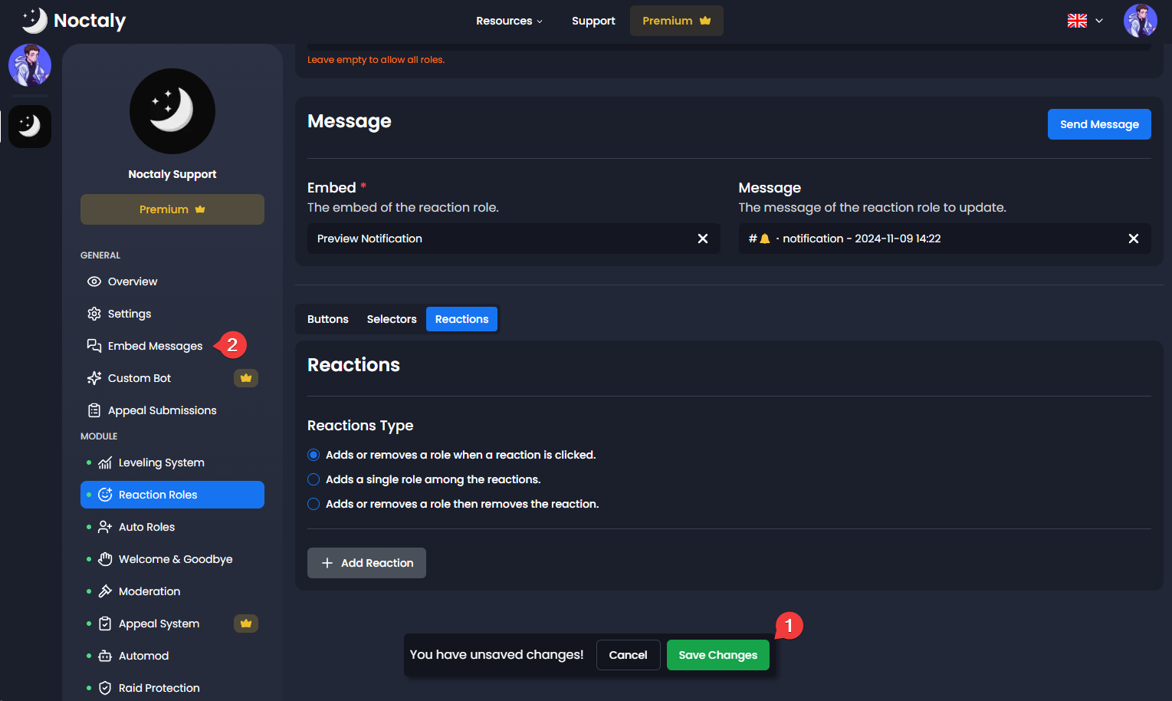1172x701 pixels.
Task: Switch to the Buttons tab
Action: coord(328,319)
